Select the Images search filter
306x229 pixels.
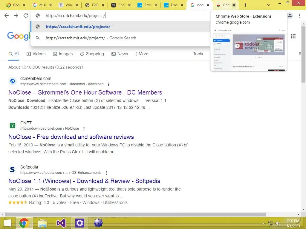click(63, 54)
